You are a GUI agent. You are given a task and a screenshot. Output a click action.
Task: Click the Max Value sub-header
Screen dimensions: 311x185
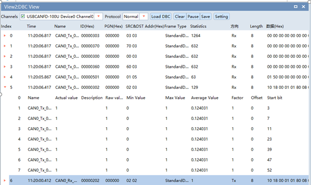pyautogui.click(x=175, y=98)
